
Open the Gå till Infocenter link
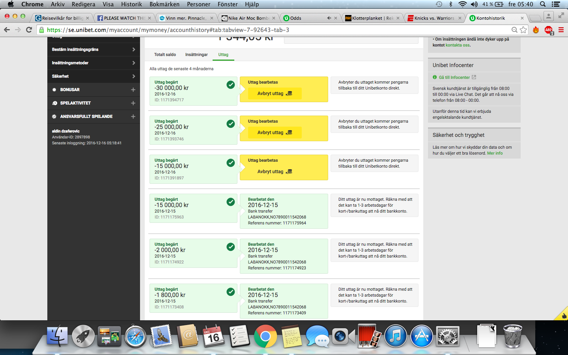[454, 77]
